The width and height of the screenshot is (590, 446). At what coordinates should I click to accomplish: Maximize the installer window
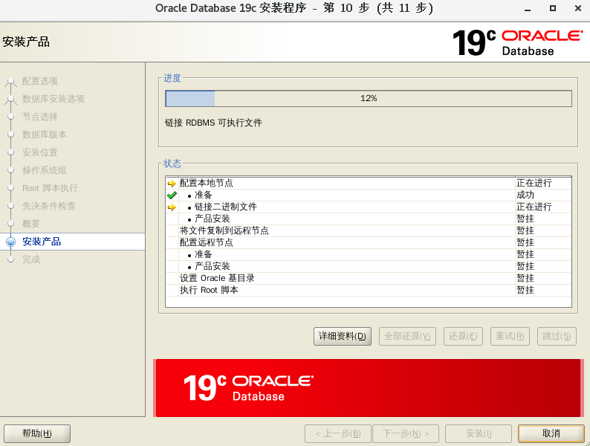(553, 8)
